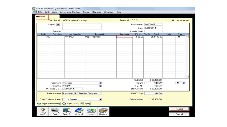Click the Paper Products description cell
This screenshot has width=227, height=127.
(x=101, y=37)
